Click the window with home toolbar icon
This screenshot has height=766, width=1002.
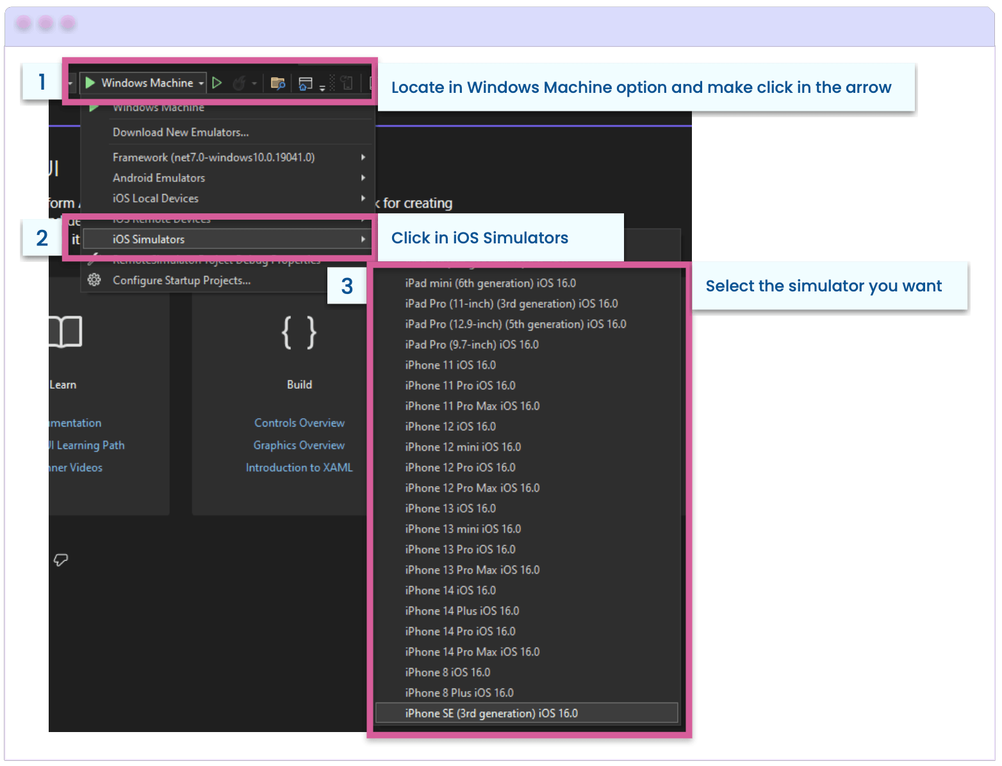tap(306, 83)
